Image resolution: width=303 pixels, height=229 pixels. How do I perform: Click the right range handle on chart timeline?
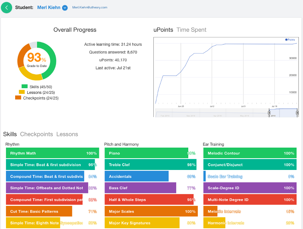click(297, 112)
